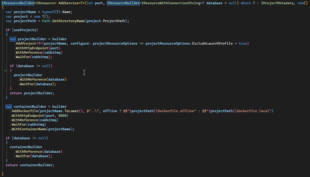Click the true literal value
The height and width of the screenshot is (177, 310).
[243, 43]
